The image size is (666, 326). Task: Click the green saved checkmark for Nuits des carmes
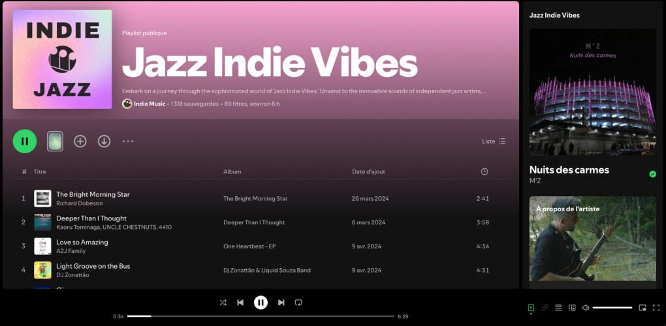pos(653,174)
